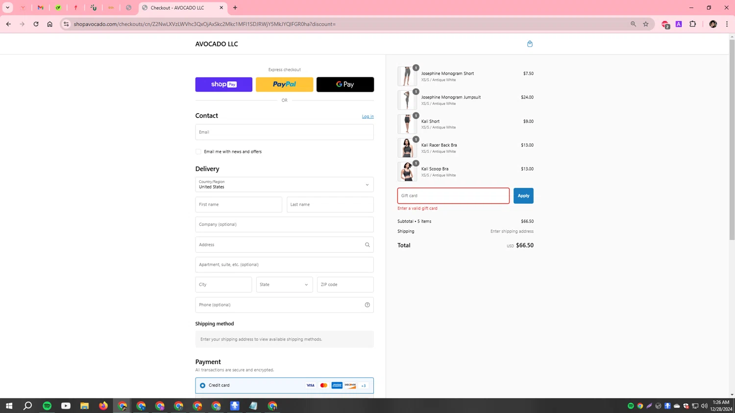Image resolution: width=735 pixels, height=413 pixels.
Task: Open the tab search dropdown arrow
Action: [7, 8]
